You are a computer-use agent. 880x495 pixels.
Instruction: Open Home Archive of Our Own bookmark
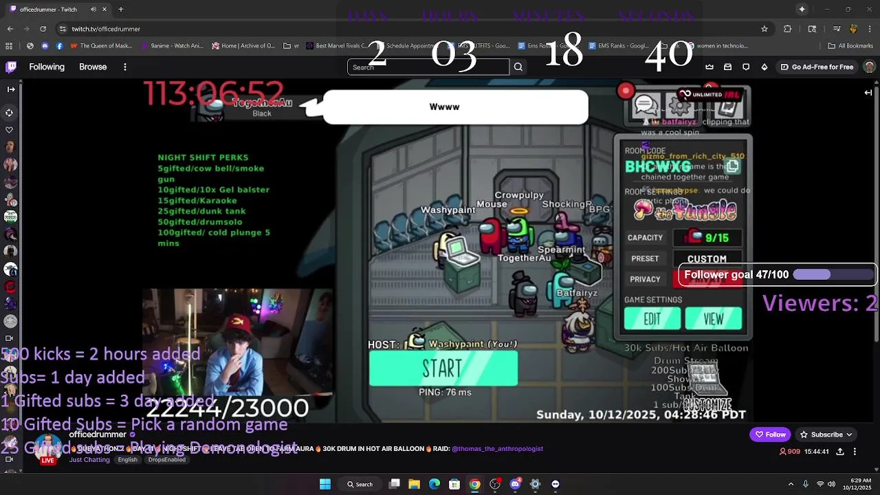pyautogui.click(x=243, y=46)
